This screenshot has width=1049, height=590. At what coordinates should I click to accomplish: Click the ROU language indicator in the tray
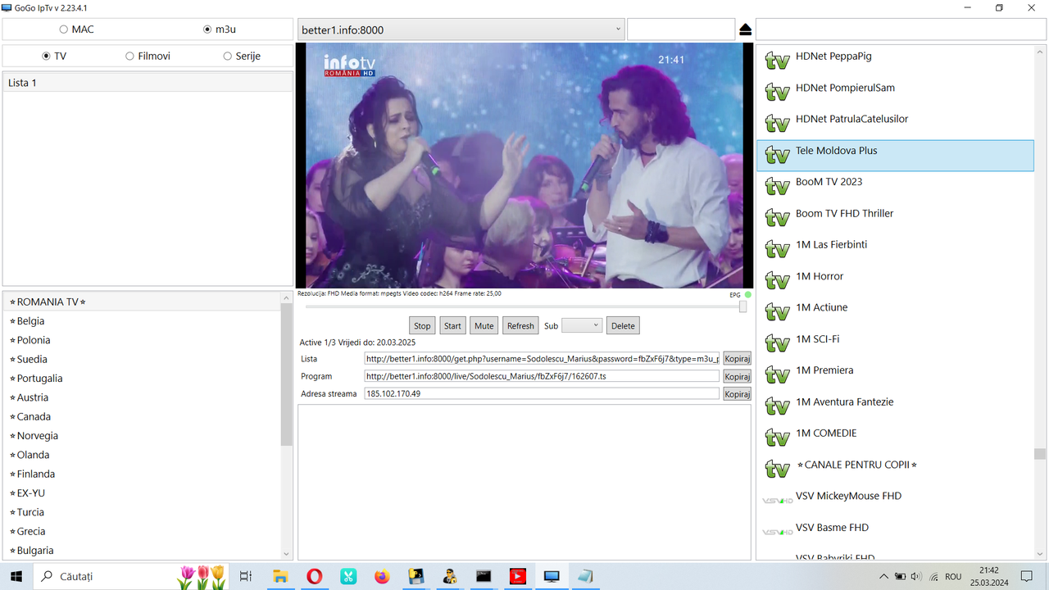tap(953, 577)
